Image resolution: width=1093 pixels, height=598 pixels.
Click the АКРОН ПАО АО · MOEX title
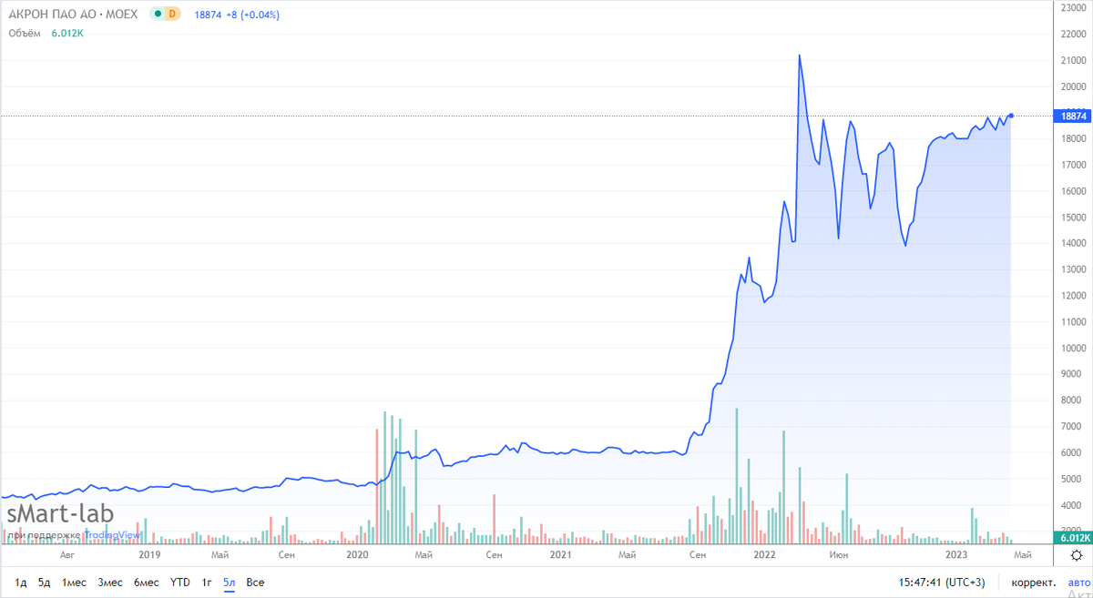[74, 15]
